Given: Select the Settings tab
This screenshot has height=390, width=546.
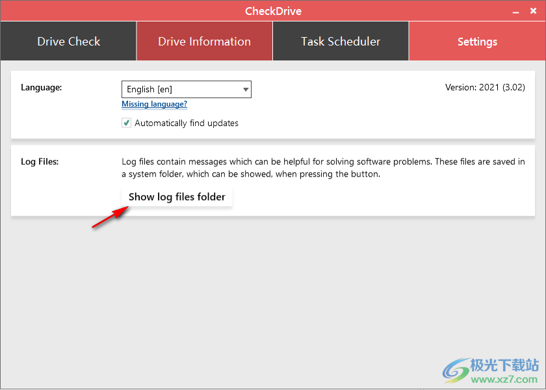Looking at the screenshot, I should pyautogui.click(x=477, y=41).
